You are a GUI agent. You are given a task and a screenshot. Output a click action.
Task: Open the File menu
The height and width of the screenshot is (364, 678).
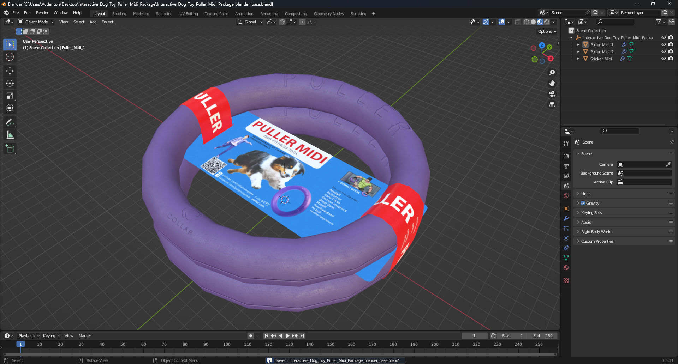pyautogui.click(x=16, y=13)
